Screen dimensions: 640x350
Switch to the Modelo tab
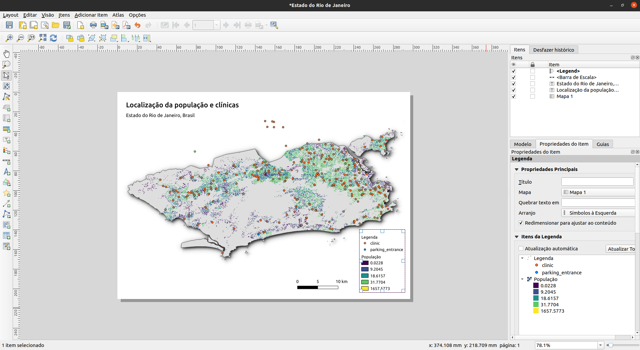coord(523,144)
